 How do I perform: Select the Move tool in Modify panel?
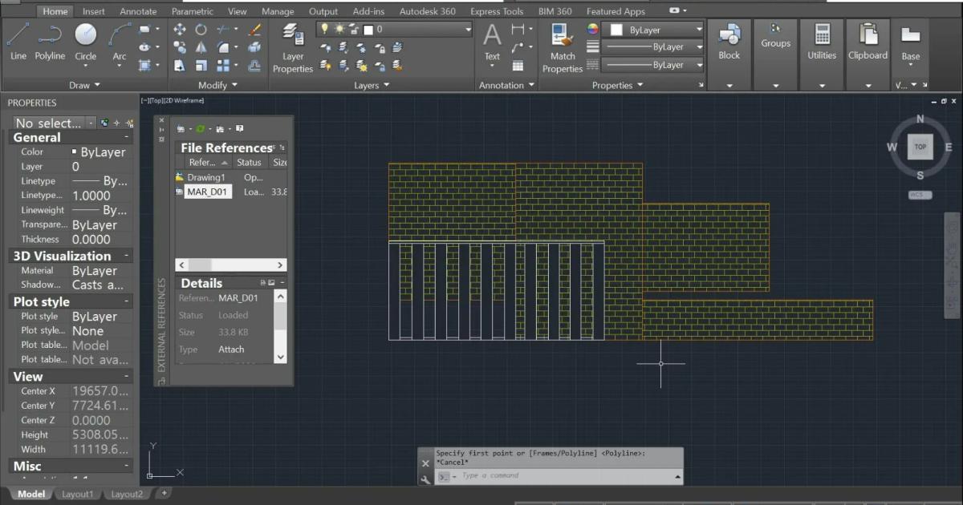tap(180, 30)
